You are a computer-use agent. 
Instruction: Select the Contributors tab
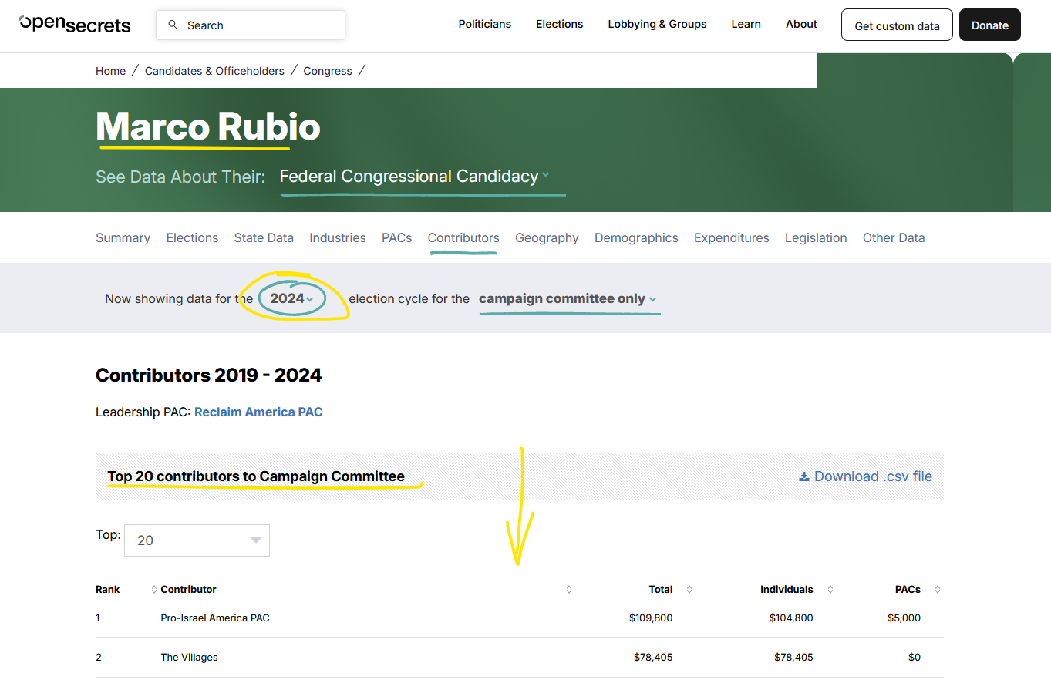coord(463,238)
